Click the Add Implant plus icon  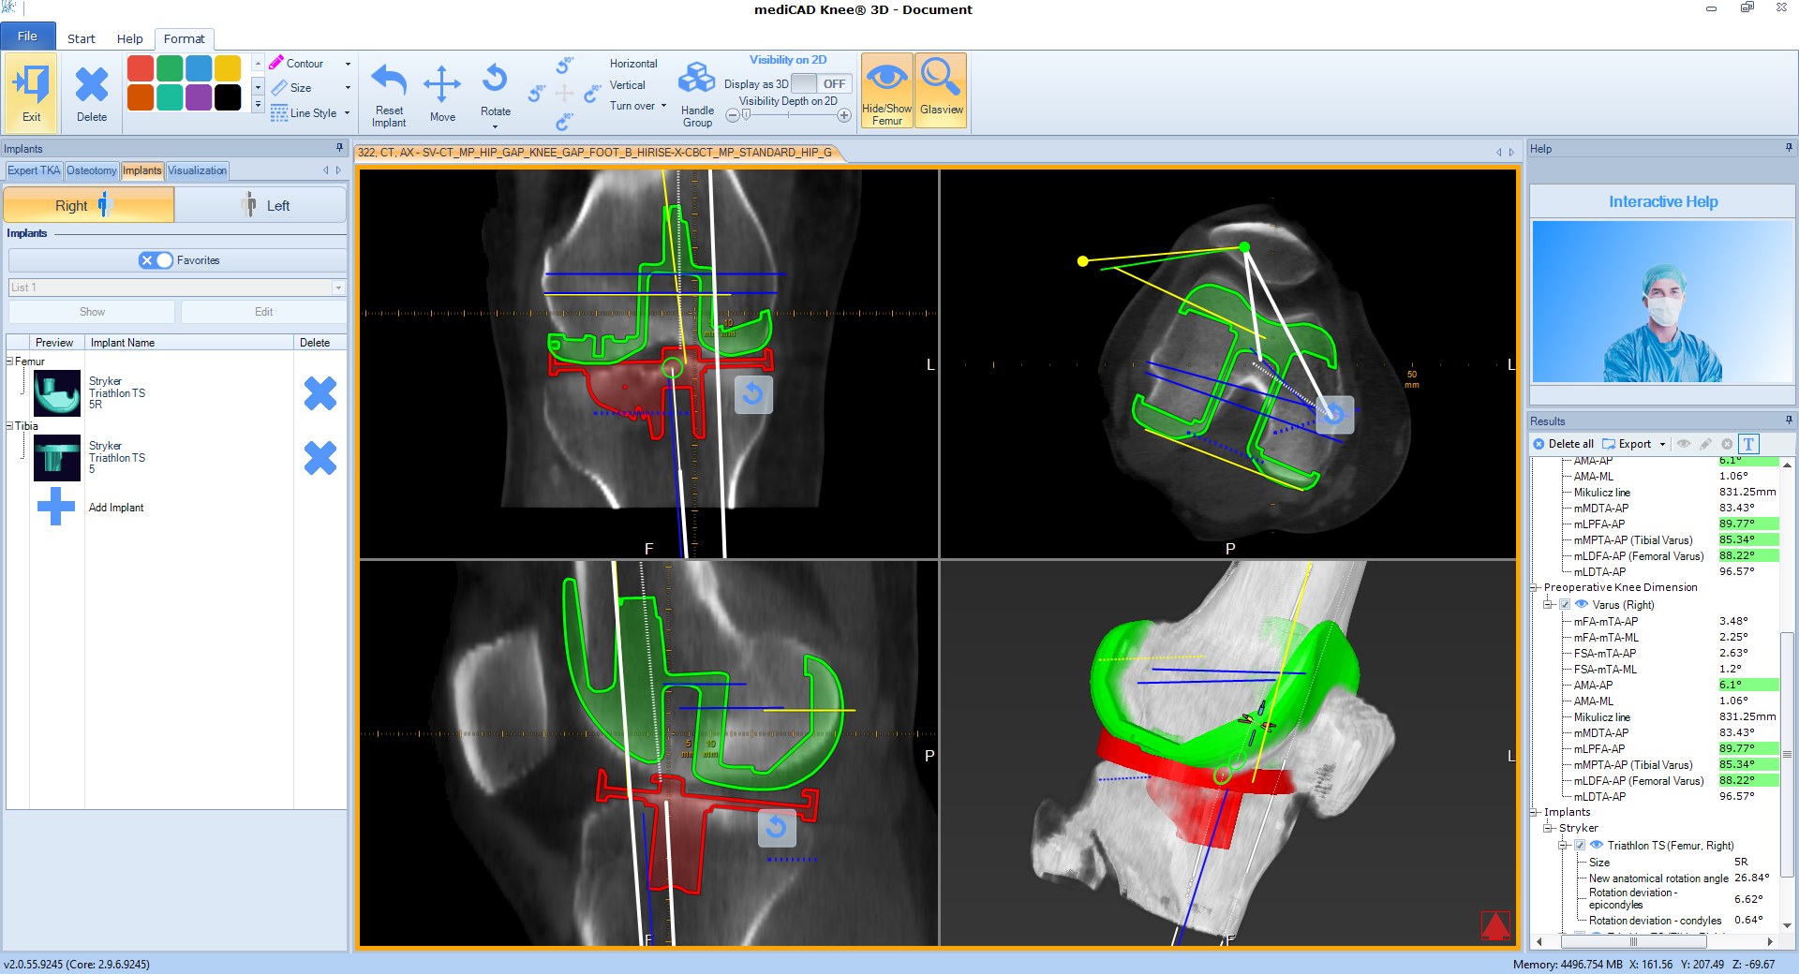pos(56,507)
